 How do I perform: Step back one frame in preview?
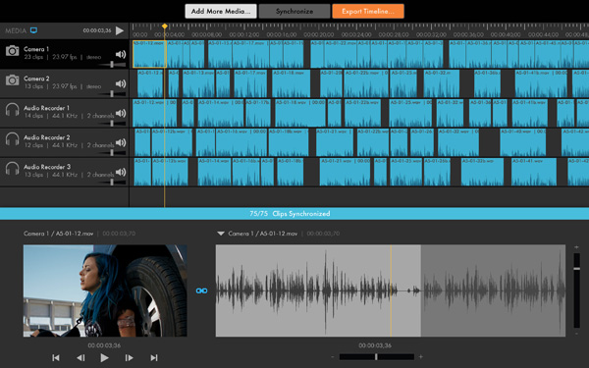click(80, 358)
